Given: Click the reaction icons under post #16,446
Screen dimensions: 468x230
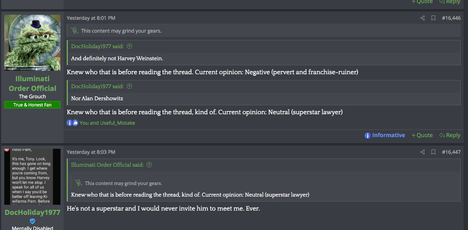Looking at the screenshot, I should (x=73, y=123).
